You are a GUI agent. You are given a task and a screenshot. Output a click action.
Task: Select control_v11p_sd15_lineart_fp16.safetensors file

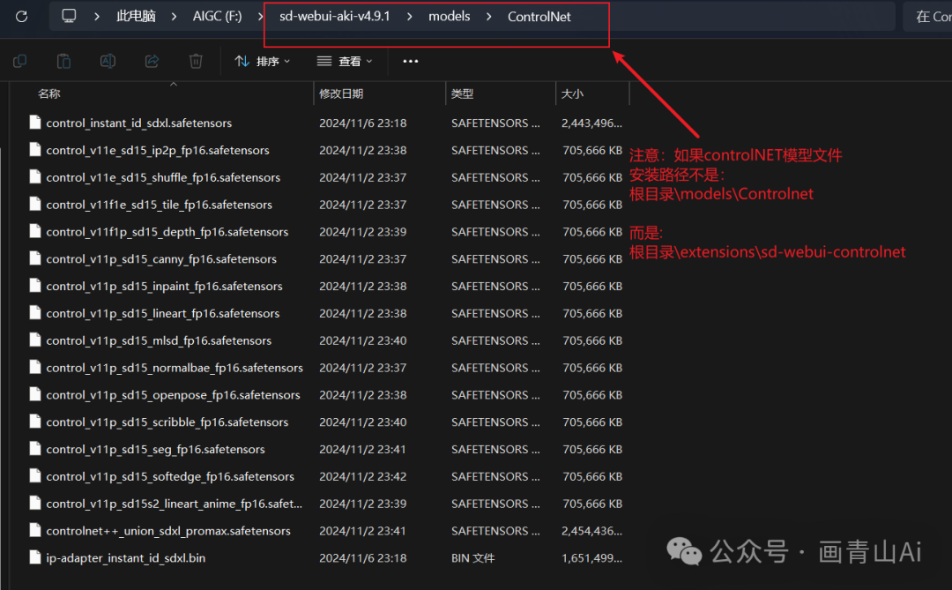coord(163,314)
